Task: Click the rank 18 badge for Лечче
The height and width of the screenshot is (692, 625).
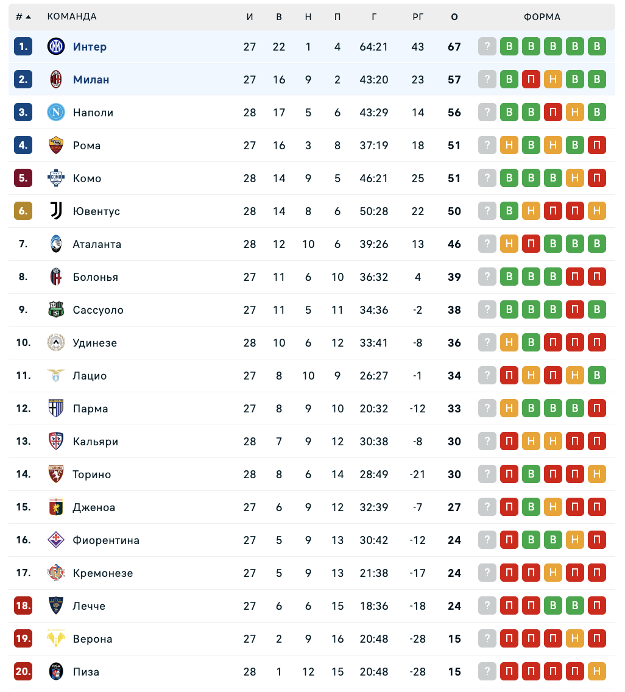Action: 23,605
